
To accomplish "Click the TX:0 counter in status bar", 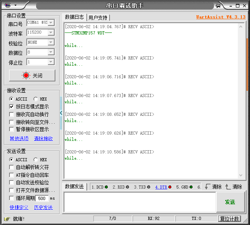I will point(196,218).
